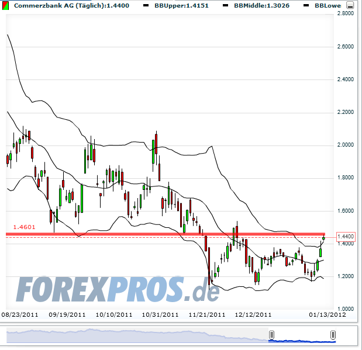Click the 1.0000 price axis label
Image resolution: width=362 pixels, height=350 pixels.
[x=346, y=309]
